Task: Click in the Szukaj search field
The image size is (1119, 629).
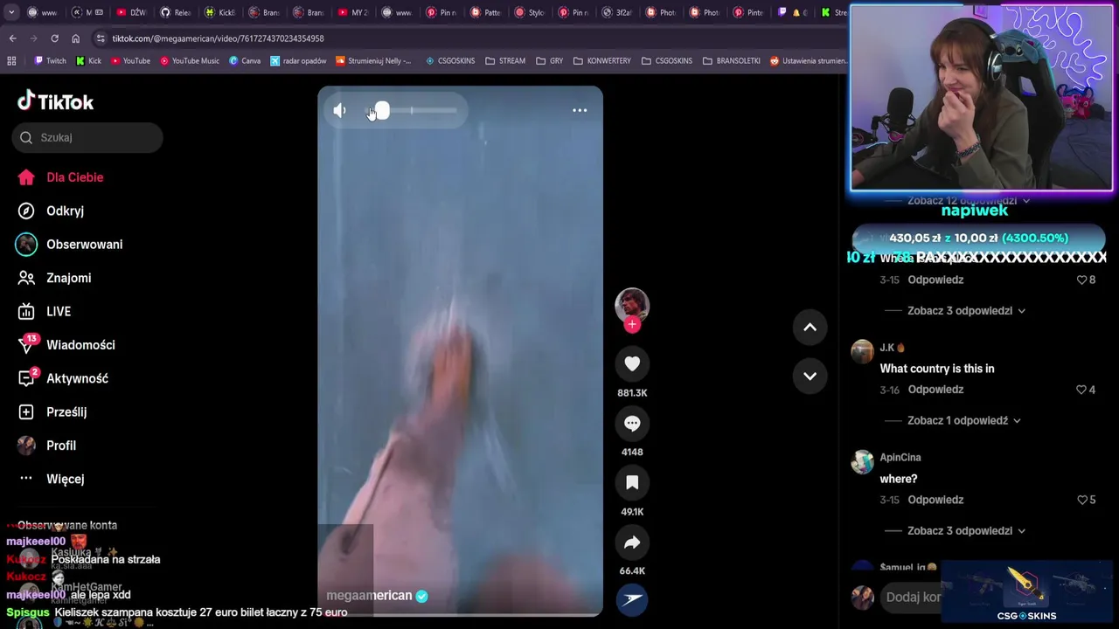Action: pyautogui.click(x=87, y=137)
